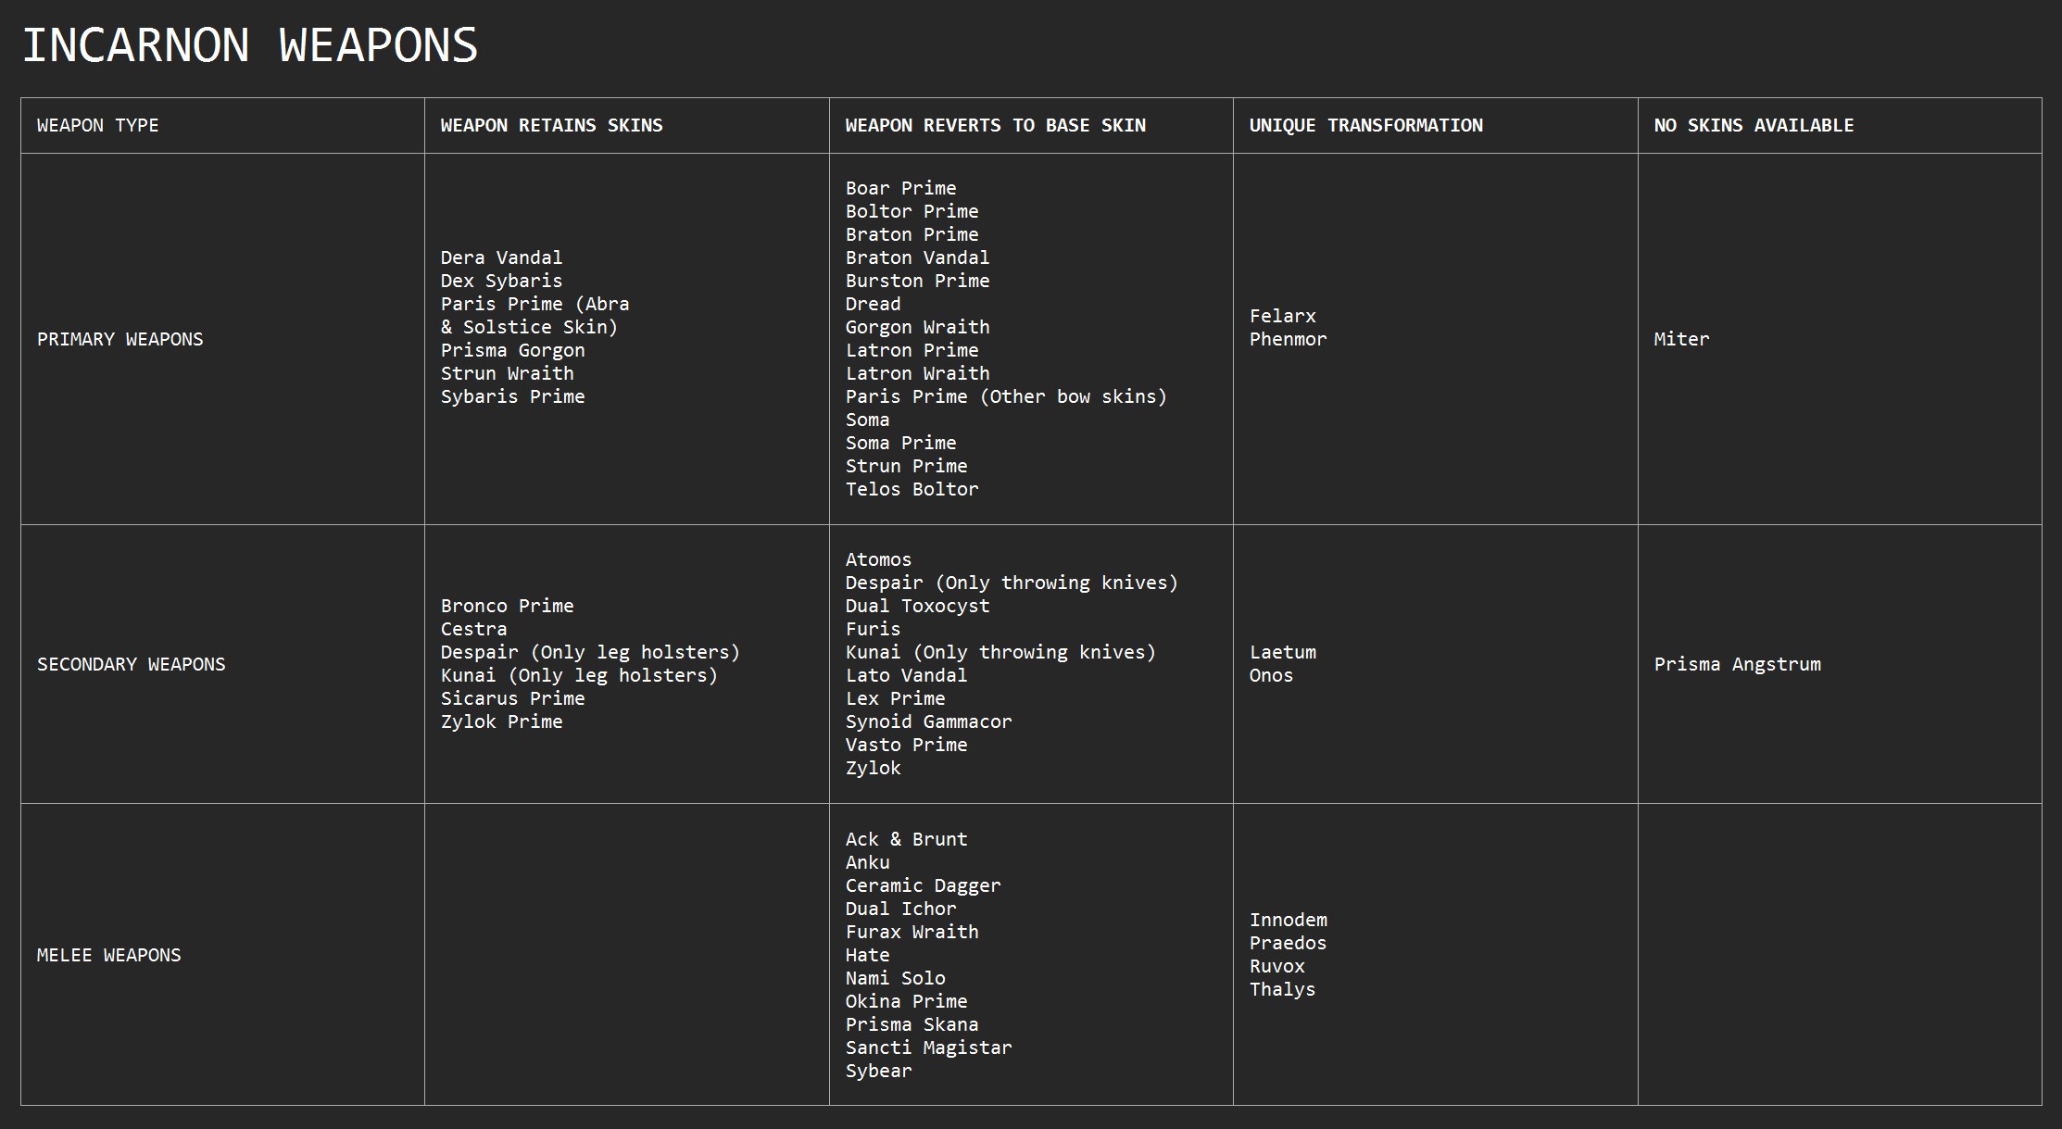The width and height of the screenshot is (2062, 1129).
Task: Click the Atomos entry
Action: (878, 559)
